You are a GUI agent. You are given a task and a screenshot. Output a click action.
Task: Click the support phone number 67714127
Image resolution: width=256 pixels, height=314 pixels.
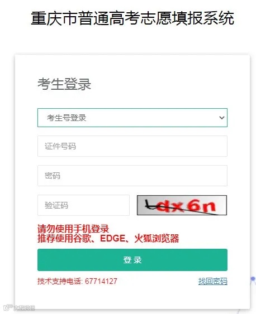pos(101,281)
